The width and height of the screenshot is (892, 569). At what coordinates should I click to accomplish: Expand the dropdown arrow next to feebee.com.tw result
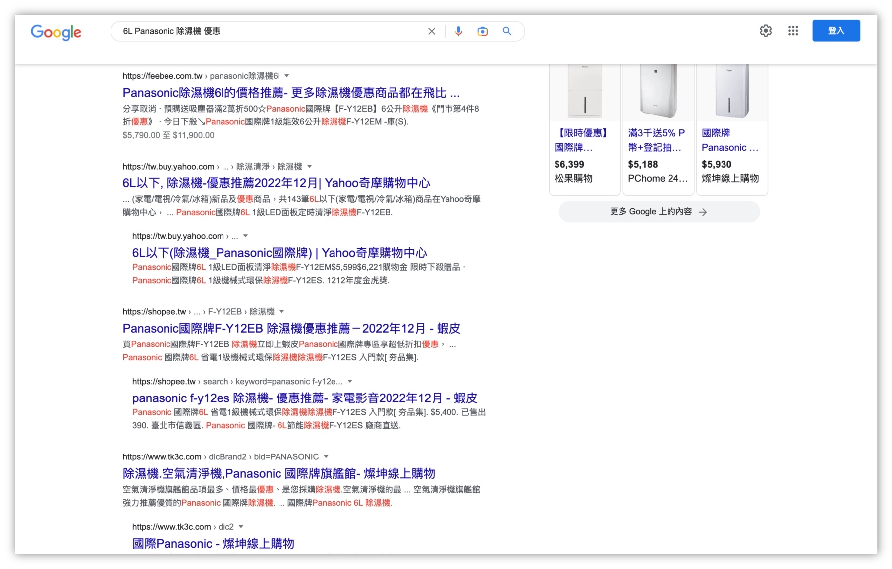[x=286, y=76]
